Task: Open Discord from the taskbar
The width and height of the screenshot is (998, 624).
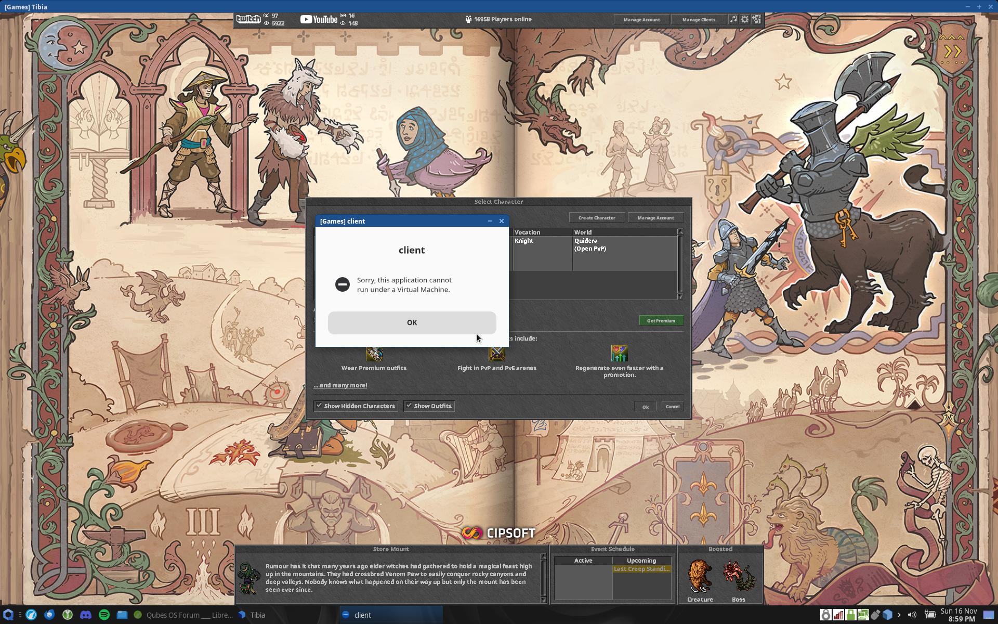Action: 86,615
